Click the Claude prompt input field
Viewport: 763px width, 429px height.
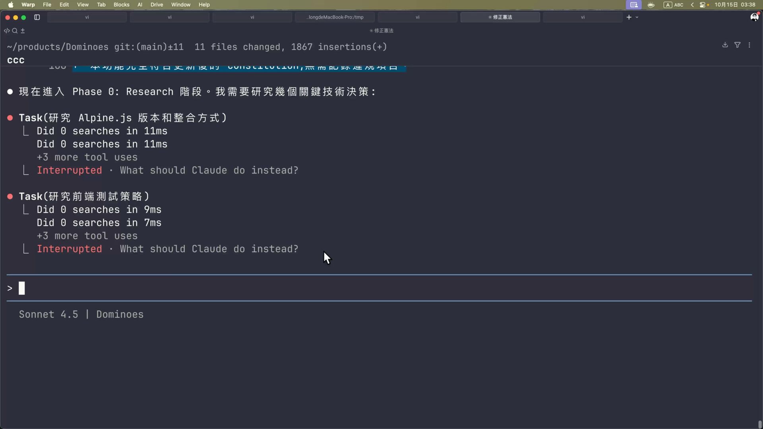coord(358,288)
